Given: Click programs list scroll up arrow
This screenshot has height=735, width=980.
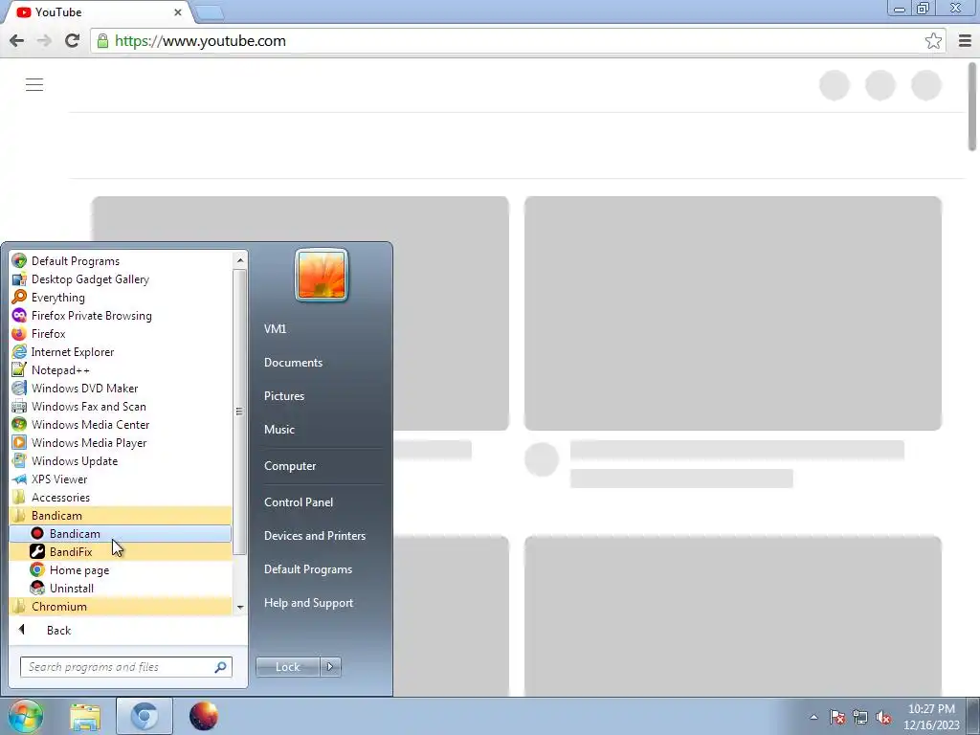Looking at the screenshot, I should [239, 260].
